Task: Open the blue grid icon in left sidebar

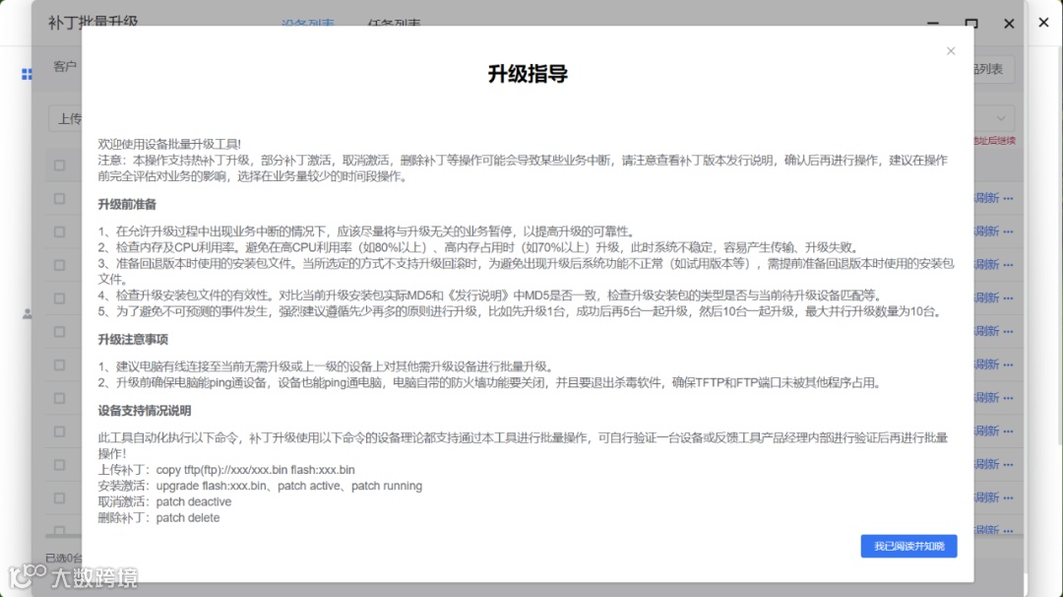Action: coord(27,74)
